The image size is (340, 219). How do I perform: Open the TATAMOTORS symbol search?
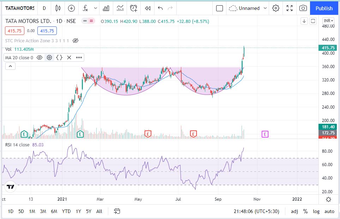pos(20,8)
